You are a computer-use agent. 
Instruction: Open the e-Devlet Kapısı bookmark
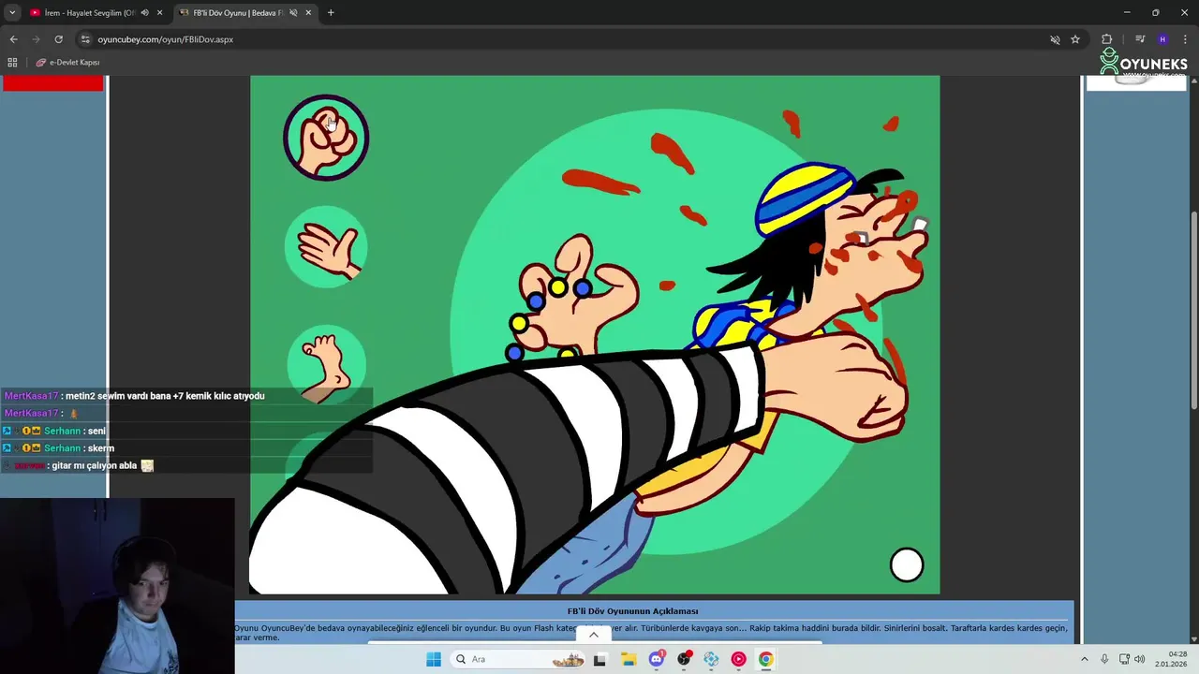tap(68, 62)
